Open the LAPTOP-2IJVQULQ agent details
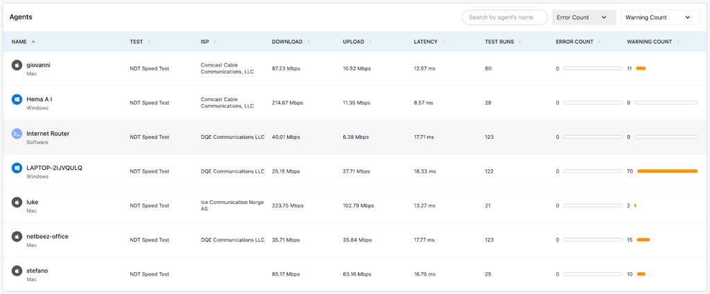This screenshot has width=710, height=294. pos(54,168)
